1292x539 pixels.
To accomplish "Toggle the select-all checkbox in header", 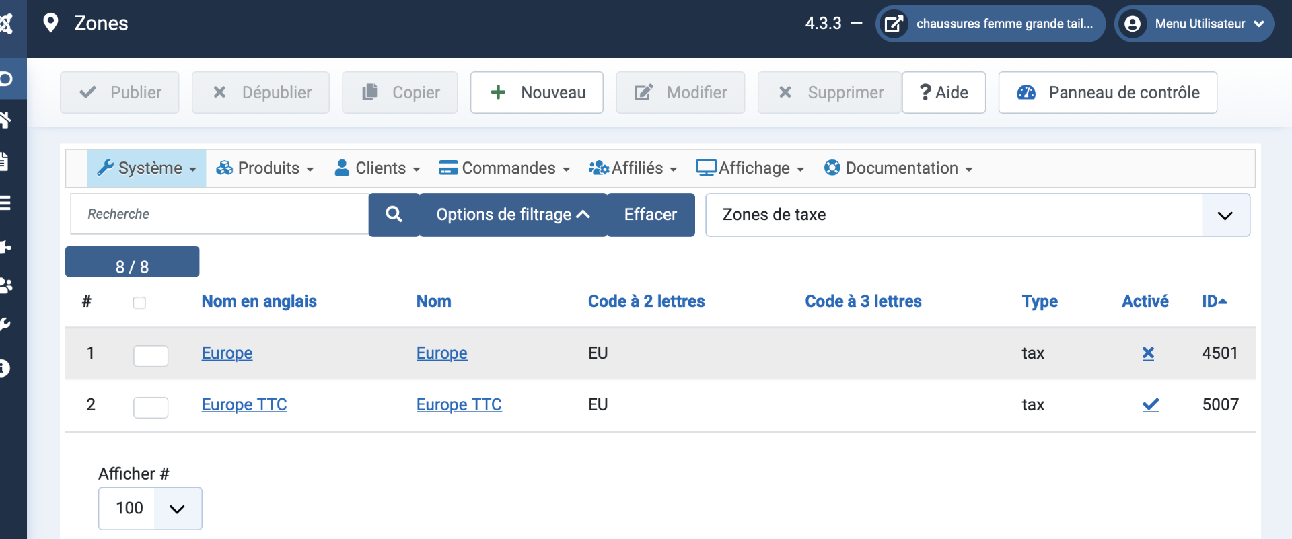I will pyautogui.click(x=139, y=303).
